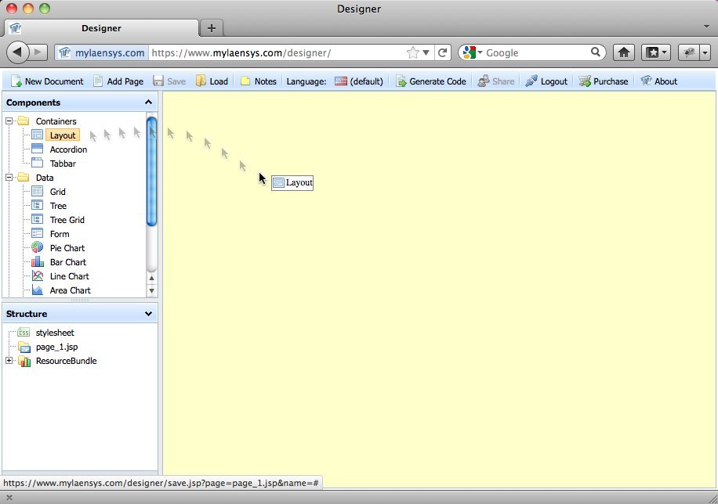This screenshot has height=504, width=718.
Task: Collapse the Containers folder
Action: coord(9,121)
